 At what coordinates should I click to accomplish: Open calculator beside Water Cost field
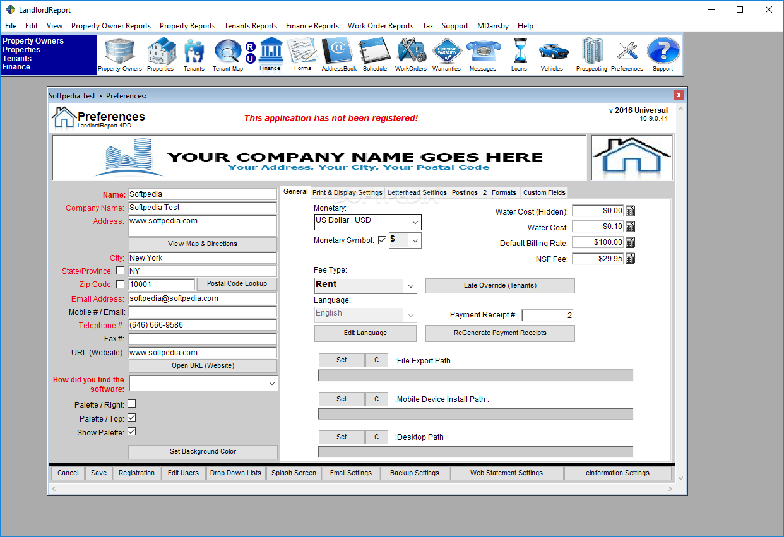[x=631, y=227]
